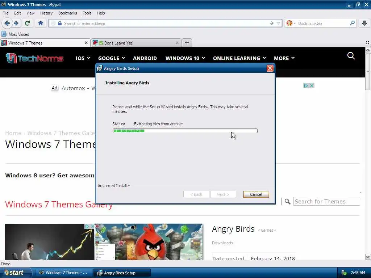Reload the page with the refresh icon

point(27,23)
